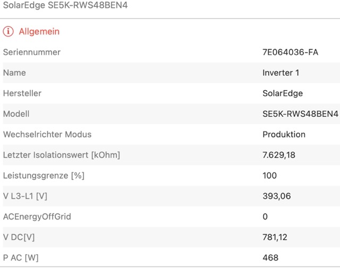This screenshot has width=340, height=269.
Task: Click the V L3-L1 [V] label
Action: click(x=25, y=196)
